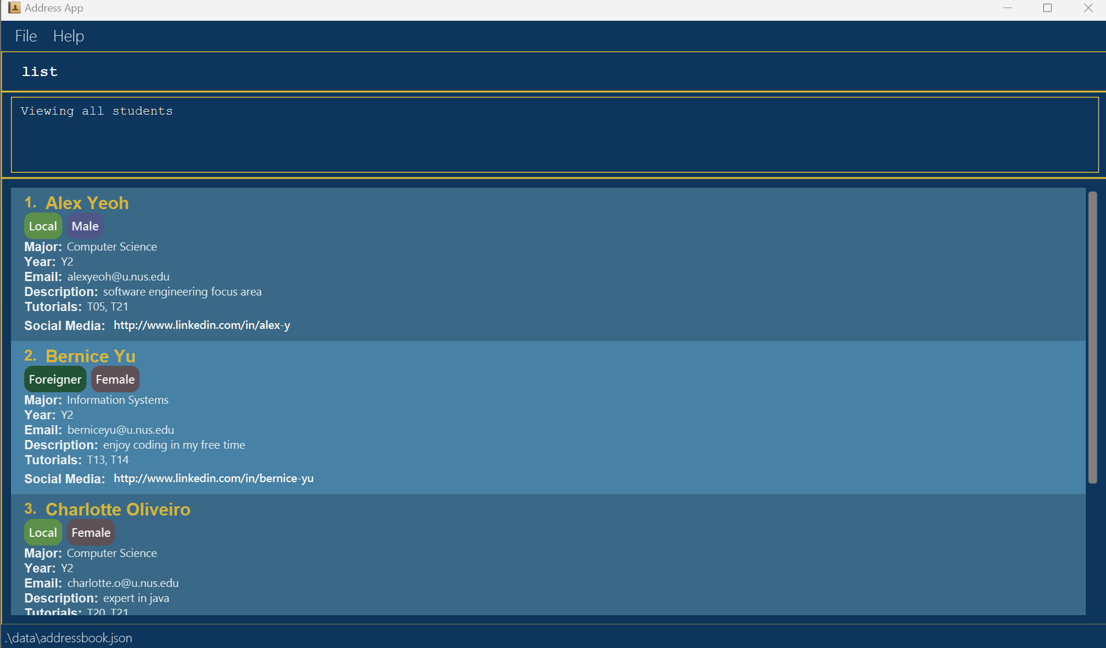Screen dimensions: 1106x648
Task: Click the vertical scrollbar thumb
Action: pos(1093,337)
